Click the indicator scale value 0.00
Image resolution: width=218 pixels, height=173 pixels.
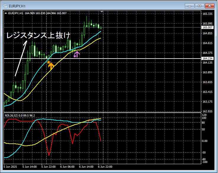pyautogui.click(x=205, y=141)
